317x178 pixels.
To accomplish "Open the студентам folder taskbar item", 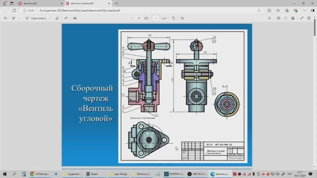I will coord(72,174).
